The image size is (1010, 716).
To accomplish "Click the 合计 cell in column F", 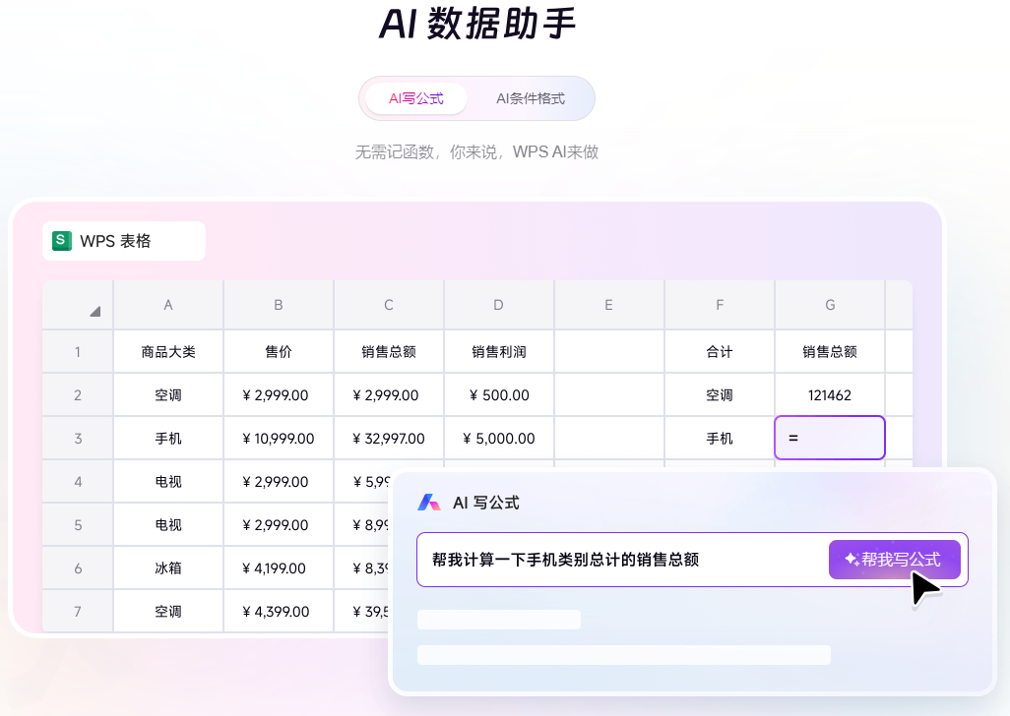I will [x=720, y=352].
